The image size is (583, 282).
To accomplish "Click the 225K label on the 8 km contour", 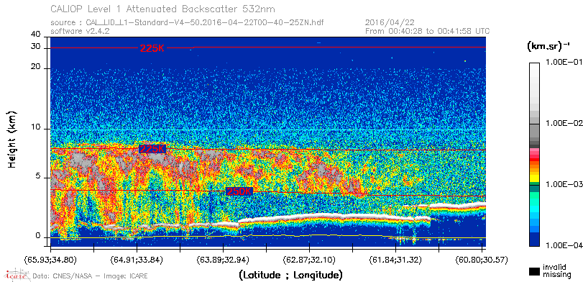I will tap(152, 149).
